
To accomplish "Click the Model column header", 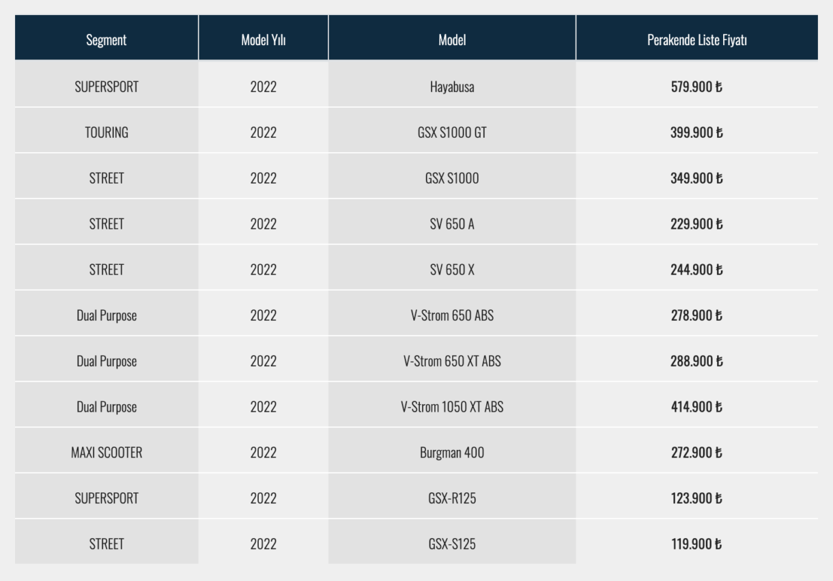I will [452, 40].
